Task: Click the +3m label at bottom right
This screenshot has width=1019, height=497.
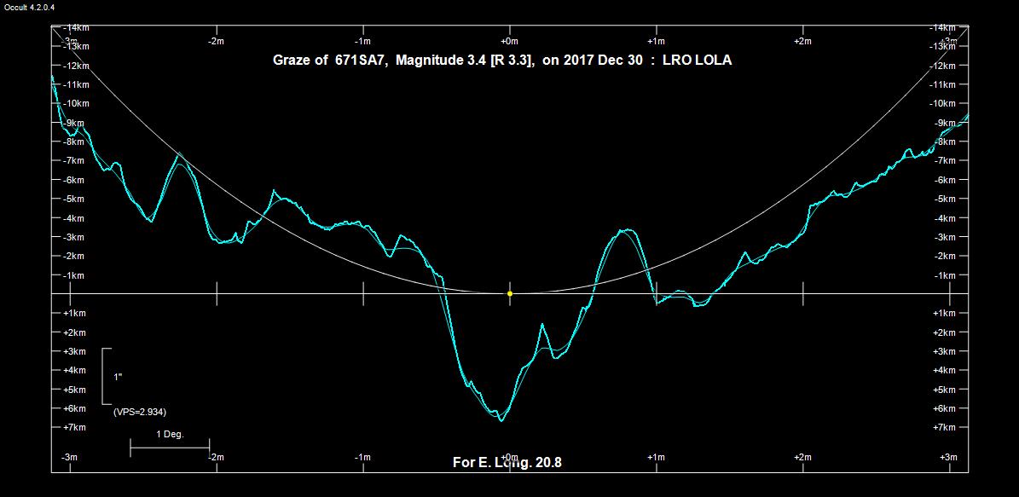Action: [x=948, y=458]
